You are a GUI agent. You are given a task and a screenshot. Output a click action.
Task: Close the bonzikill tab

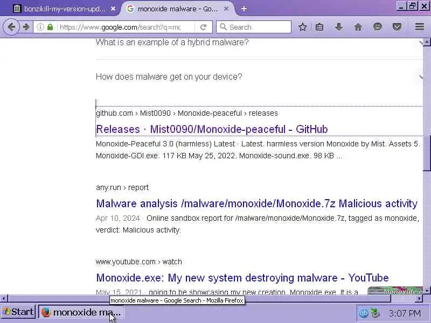(113, 9)
